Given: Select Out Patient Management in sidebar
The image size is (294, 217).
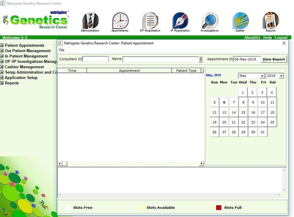Looking at the screenshot, I should pos(27,51).
